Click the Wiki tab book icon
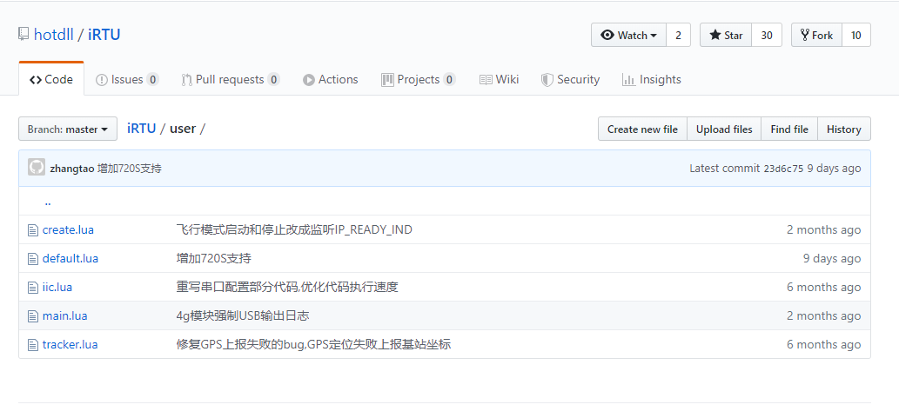899x418 pixels. (486, 80)
